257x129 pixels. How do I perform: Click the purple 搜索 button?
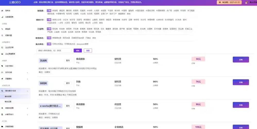coord(78,51)
